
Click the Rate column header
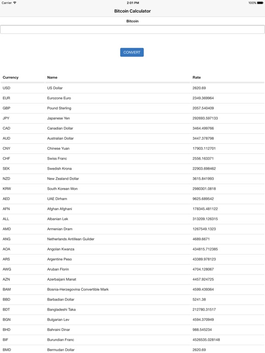(196, 77)
